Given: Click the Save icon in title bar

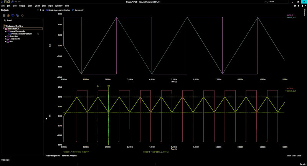Looking at the screenshot, I should (5, 2).
